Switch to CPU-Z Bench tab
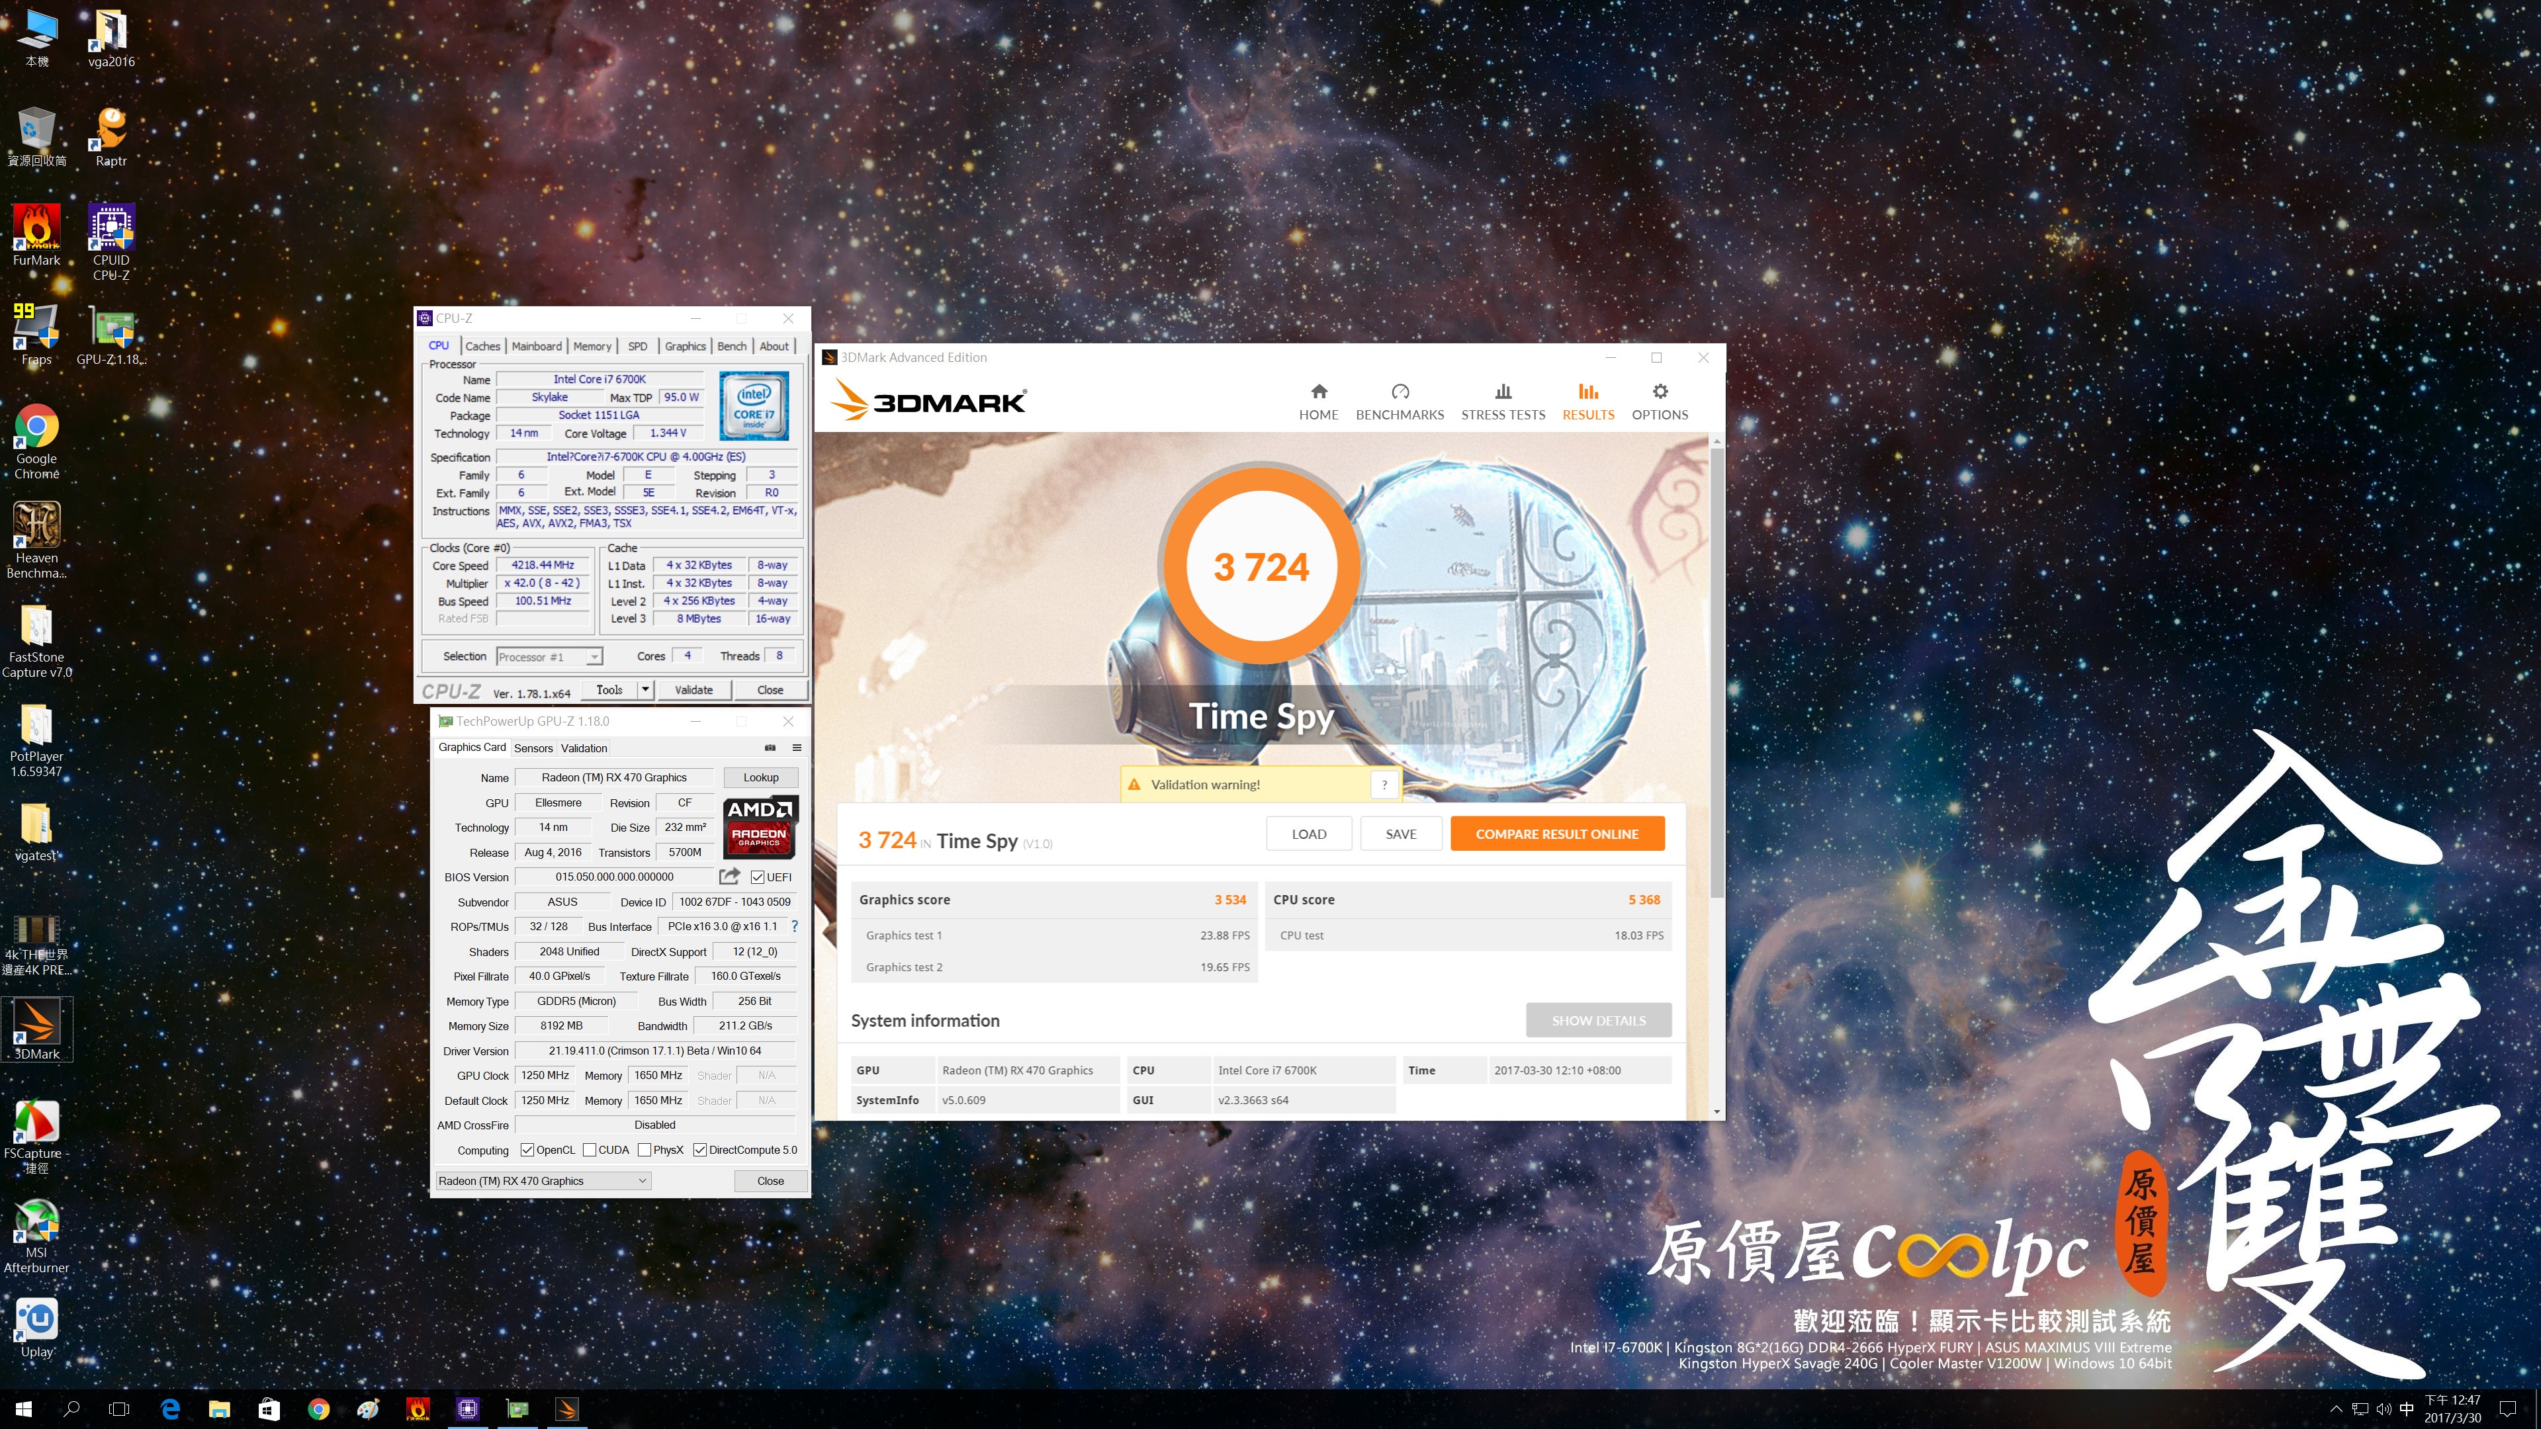Image resolution: width=2541 pixels, height=1429 pixels. [x=732, y=346]
